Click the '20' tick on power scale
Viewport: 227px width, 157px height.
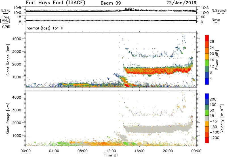click(212, 54)
